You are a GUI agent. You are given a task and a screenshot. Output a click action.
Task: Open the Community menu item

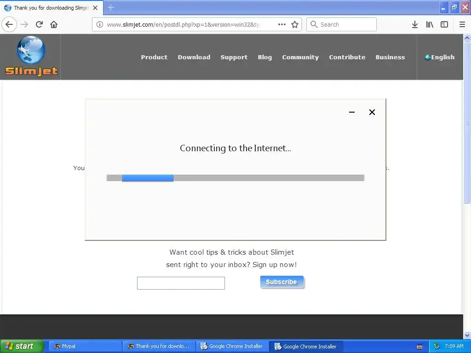tap(300, 57)
